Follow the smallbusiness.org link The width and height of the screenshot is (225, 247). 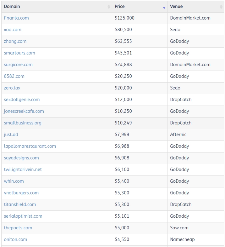pyautogui.click(x=23, y=123)
